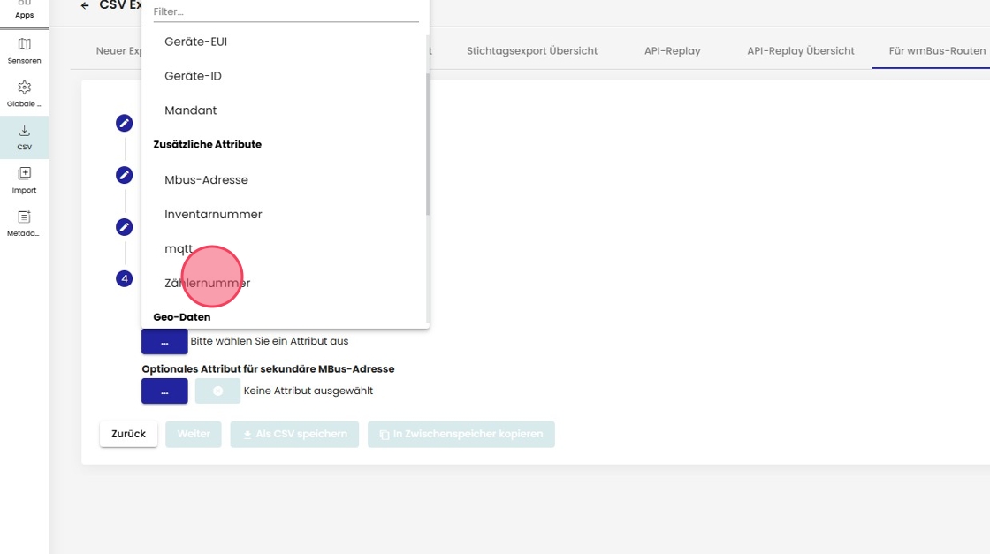
Task: Click the back arrow beside CSV Export title
Action: pos(85,5)
